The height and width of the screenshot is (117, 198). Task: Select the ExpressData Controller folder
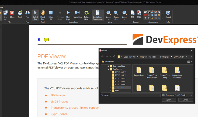(x=177, y=73)
